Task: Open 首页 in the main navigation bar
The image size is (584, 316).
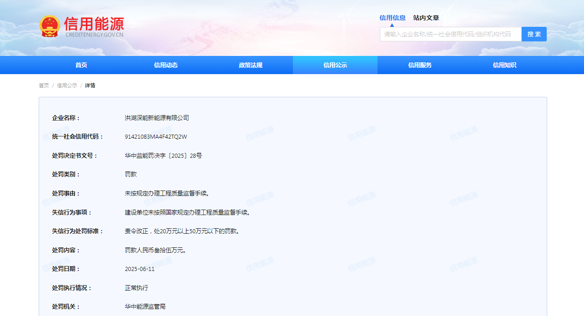Action: (81, 65)
